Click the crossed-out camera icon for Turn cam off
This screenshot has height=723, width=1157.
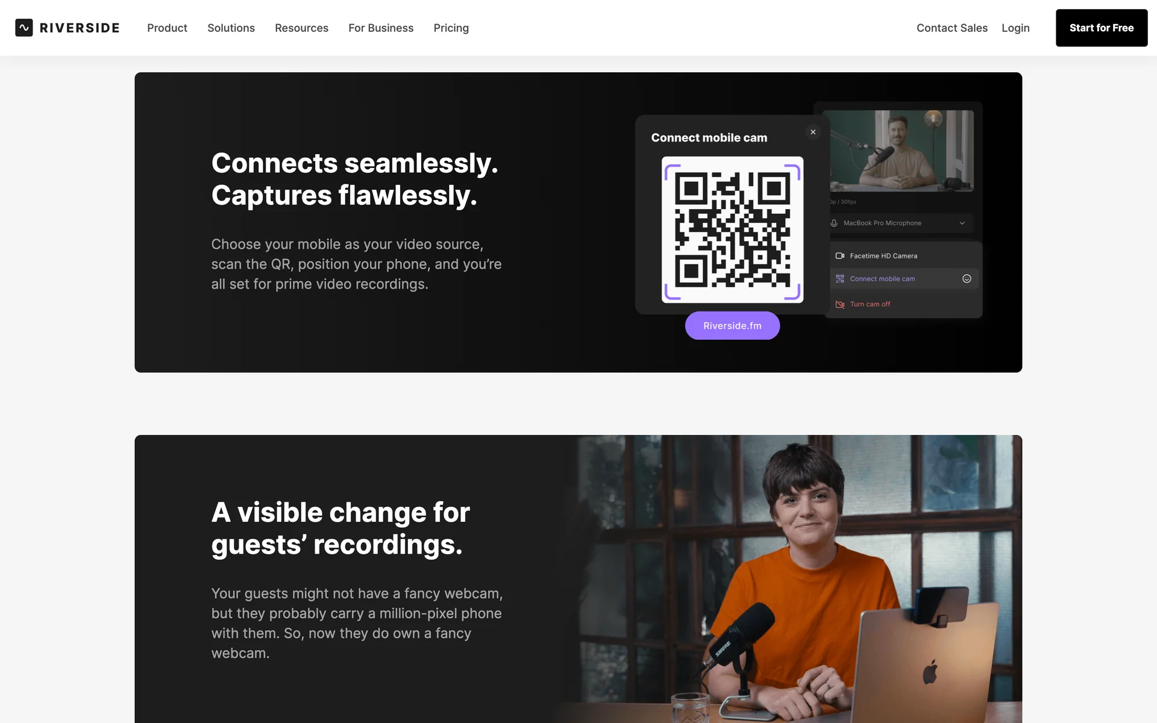tap(840, 304)
